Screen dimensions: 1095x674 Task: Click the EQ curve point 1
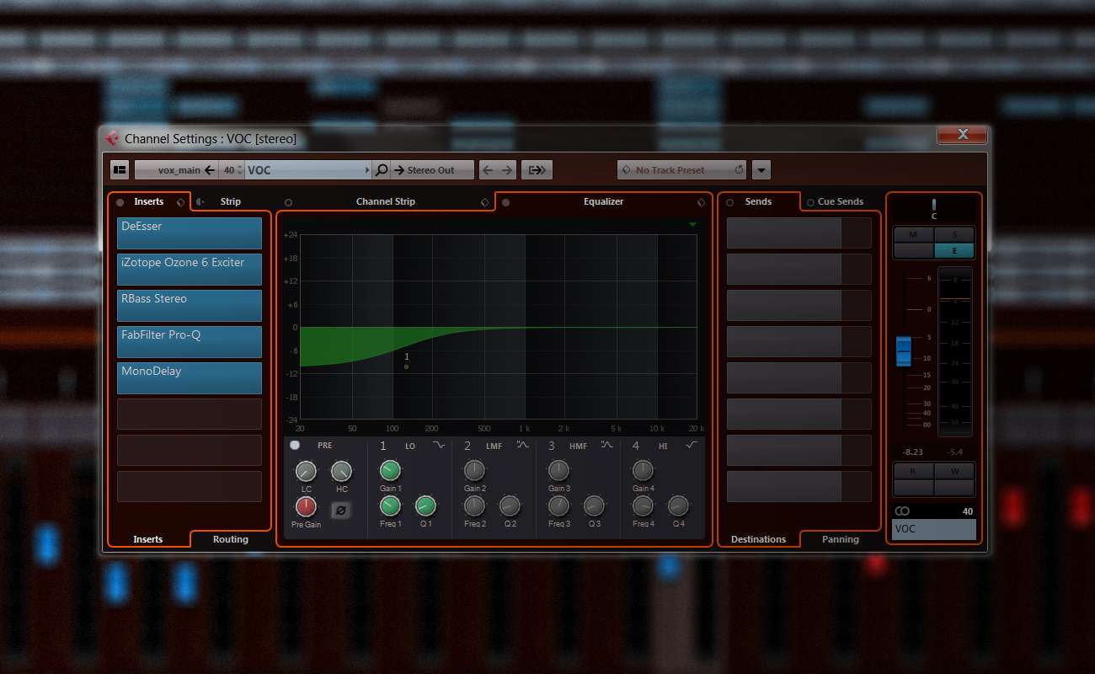(406, 366)
